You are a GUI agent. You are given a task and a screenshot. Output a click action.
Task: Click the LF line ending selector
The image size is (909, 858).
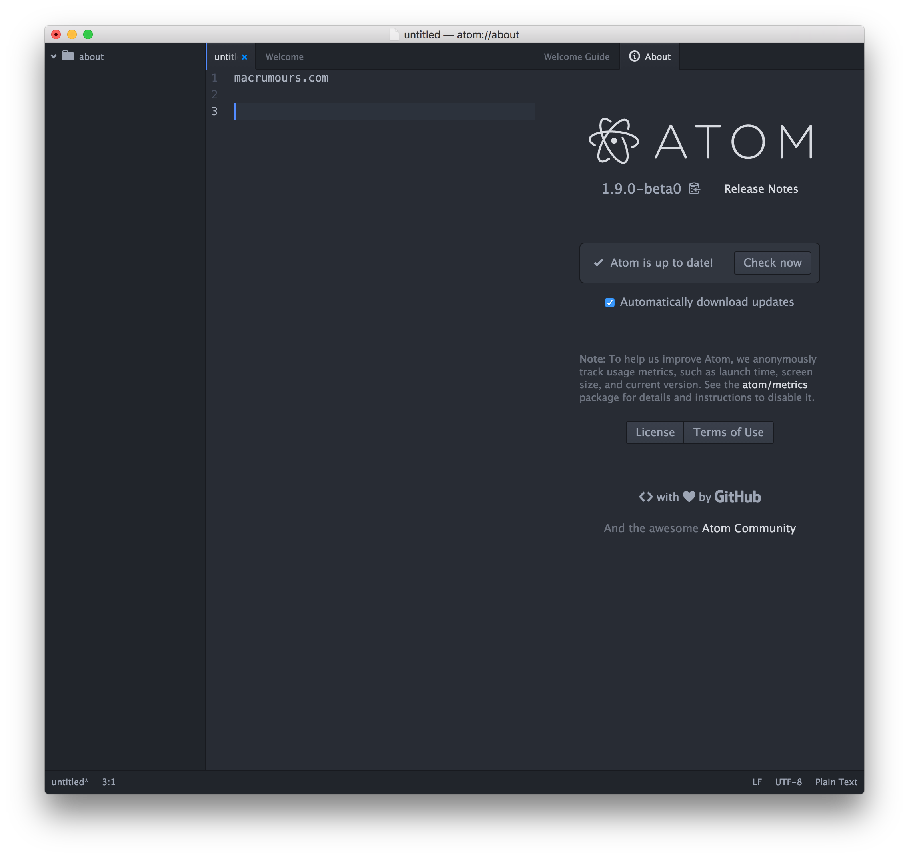tap(757, 782)
